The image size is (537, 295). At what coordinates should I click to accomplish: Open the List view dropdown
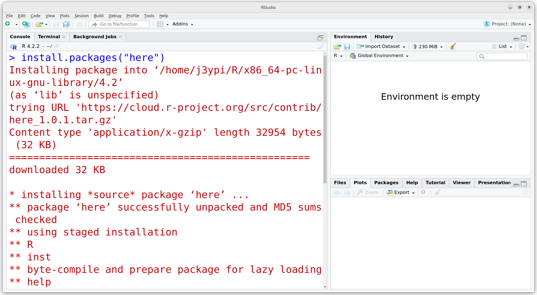click(x=502, y=47)
